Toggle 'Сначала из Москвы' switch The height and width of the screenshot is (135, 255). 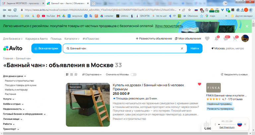click(x=134, y=75)
